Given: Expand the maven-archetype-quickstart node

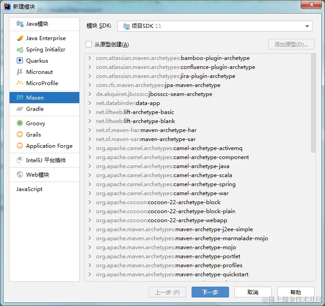Looking at the screenshot, I should coord(90,274).
